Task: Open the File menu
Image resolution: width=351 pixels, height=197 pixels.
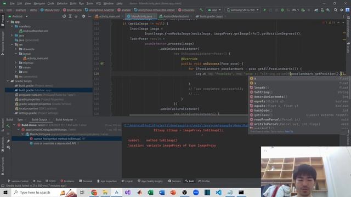Action: (x=12, y=4)
